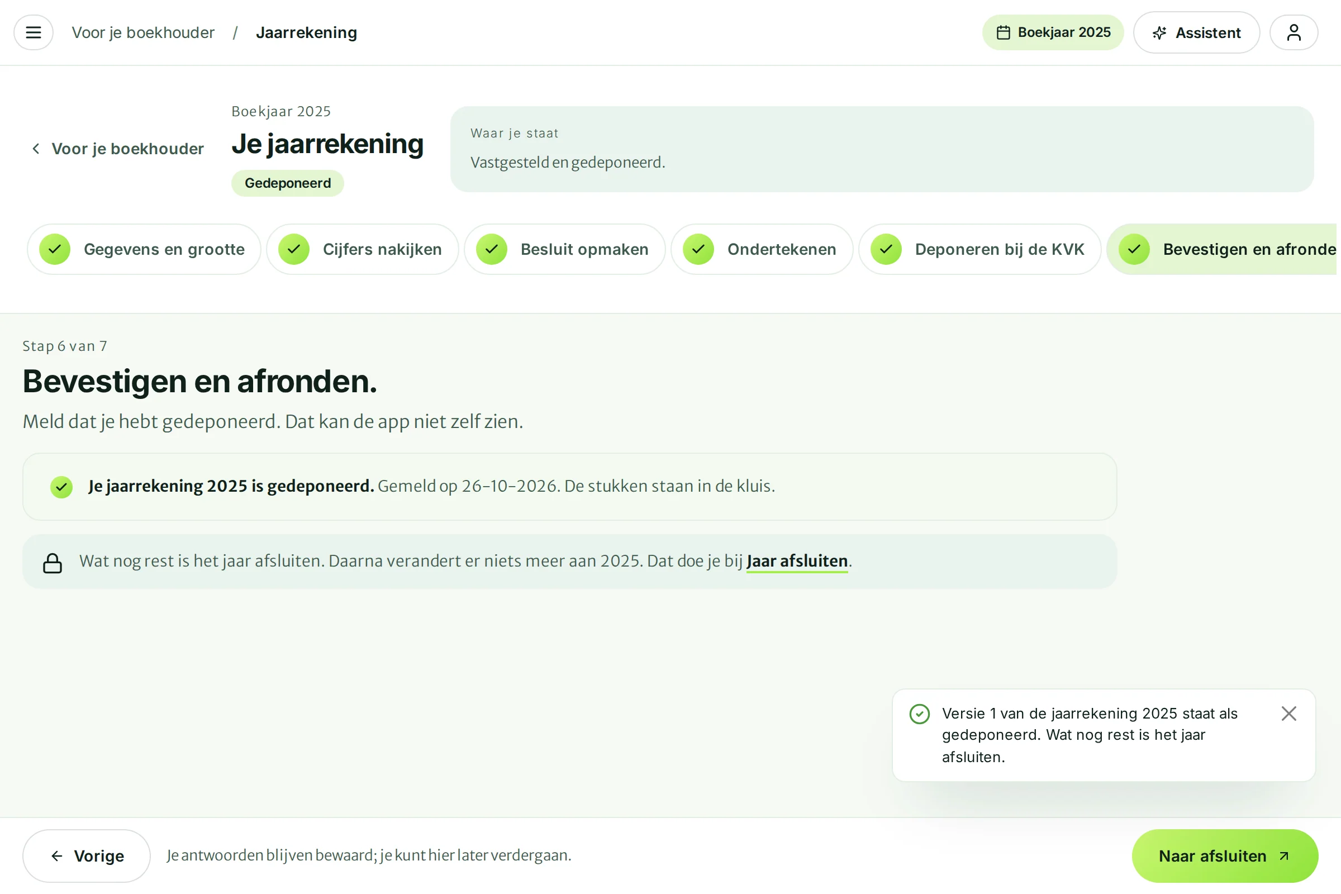Click the check icon in the toast
The height and width of the screenshot is (894, 1341).
tap(919, 714)
